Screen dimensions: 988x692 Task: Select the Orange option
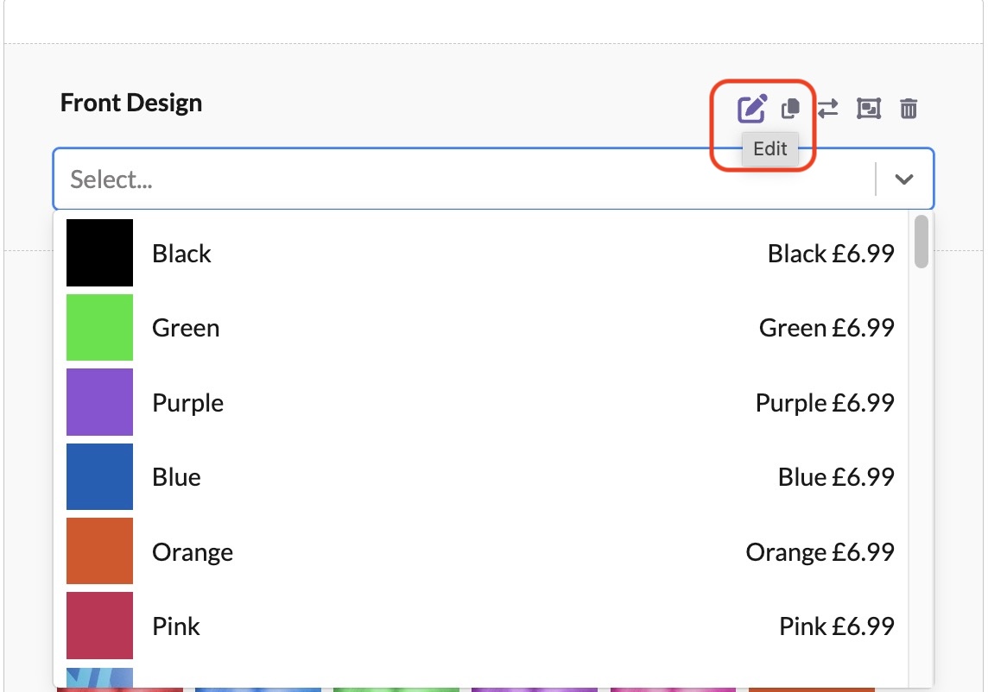(193, 551)
